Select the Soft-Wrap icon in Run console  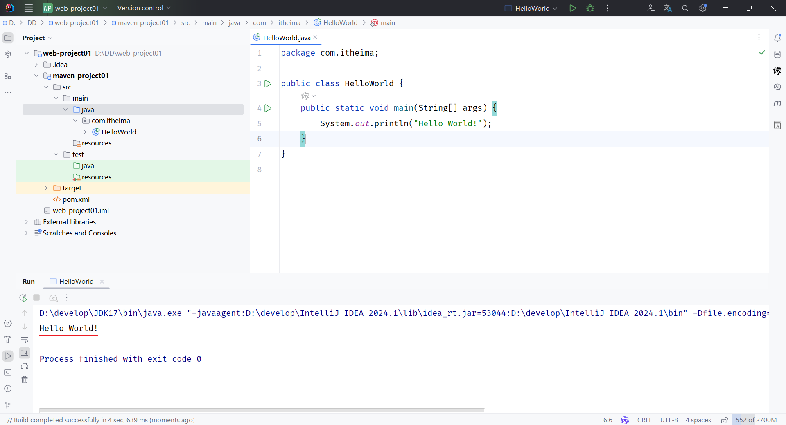(25, 340)
